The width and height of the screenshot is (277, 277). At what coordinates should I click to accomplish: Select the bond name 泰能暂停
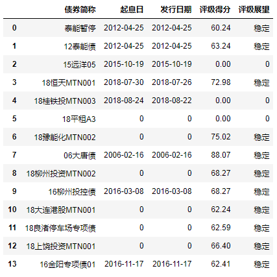coord(80,28)
